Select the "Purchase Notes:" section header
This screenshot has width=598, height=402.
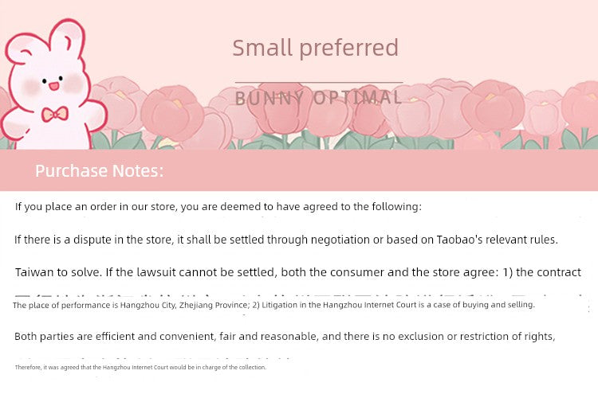[x=99, y=170]
